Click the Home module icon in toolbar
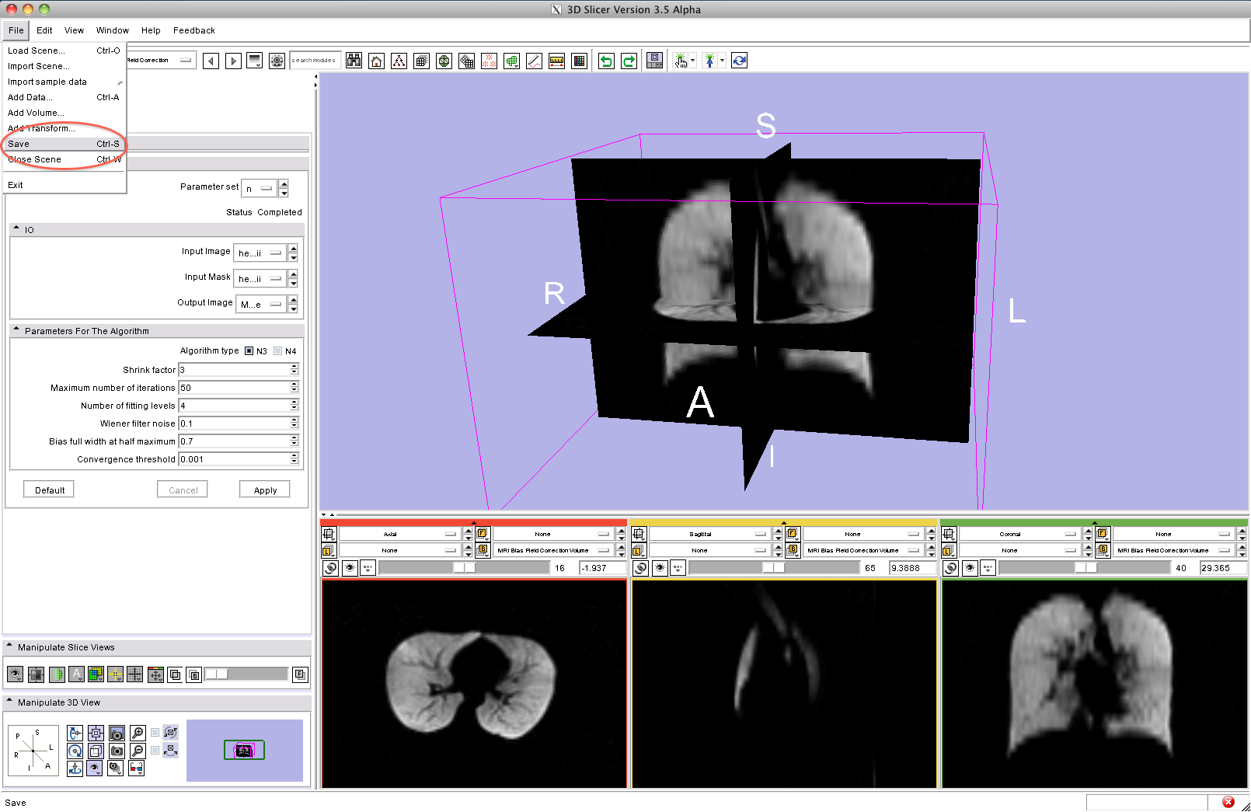Image resolution: width=1251 pixels, height=812 pixels. pyautogui.click(x=376, y=61)
